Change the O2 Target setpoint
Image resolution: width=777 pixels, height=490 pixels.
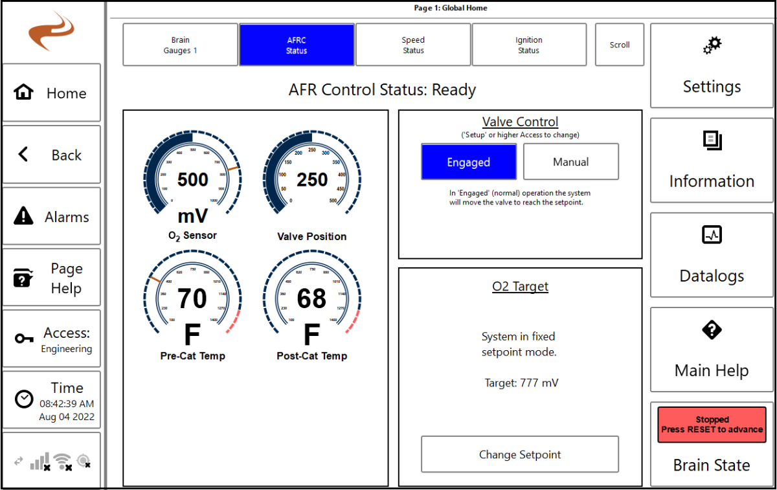pos(519,454)
